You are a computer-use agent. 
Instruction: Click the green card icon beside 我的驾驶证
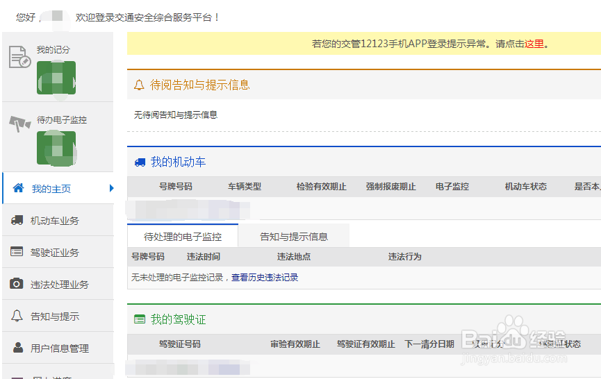click(x=140, y=319)
